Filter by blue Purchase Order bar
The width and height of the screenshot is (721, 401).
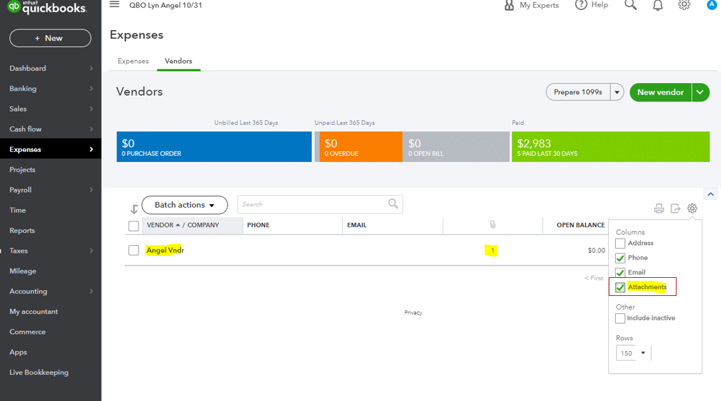pos(214,147)
